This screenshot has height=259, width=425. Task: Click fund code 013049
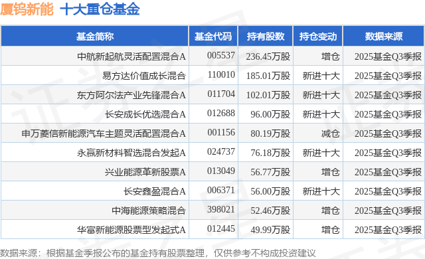[221, 171]
